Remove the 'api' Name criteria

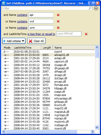coord(58,15)
